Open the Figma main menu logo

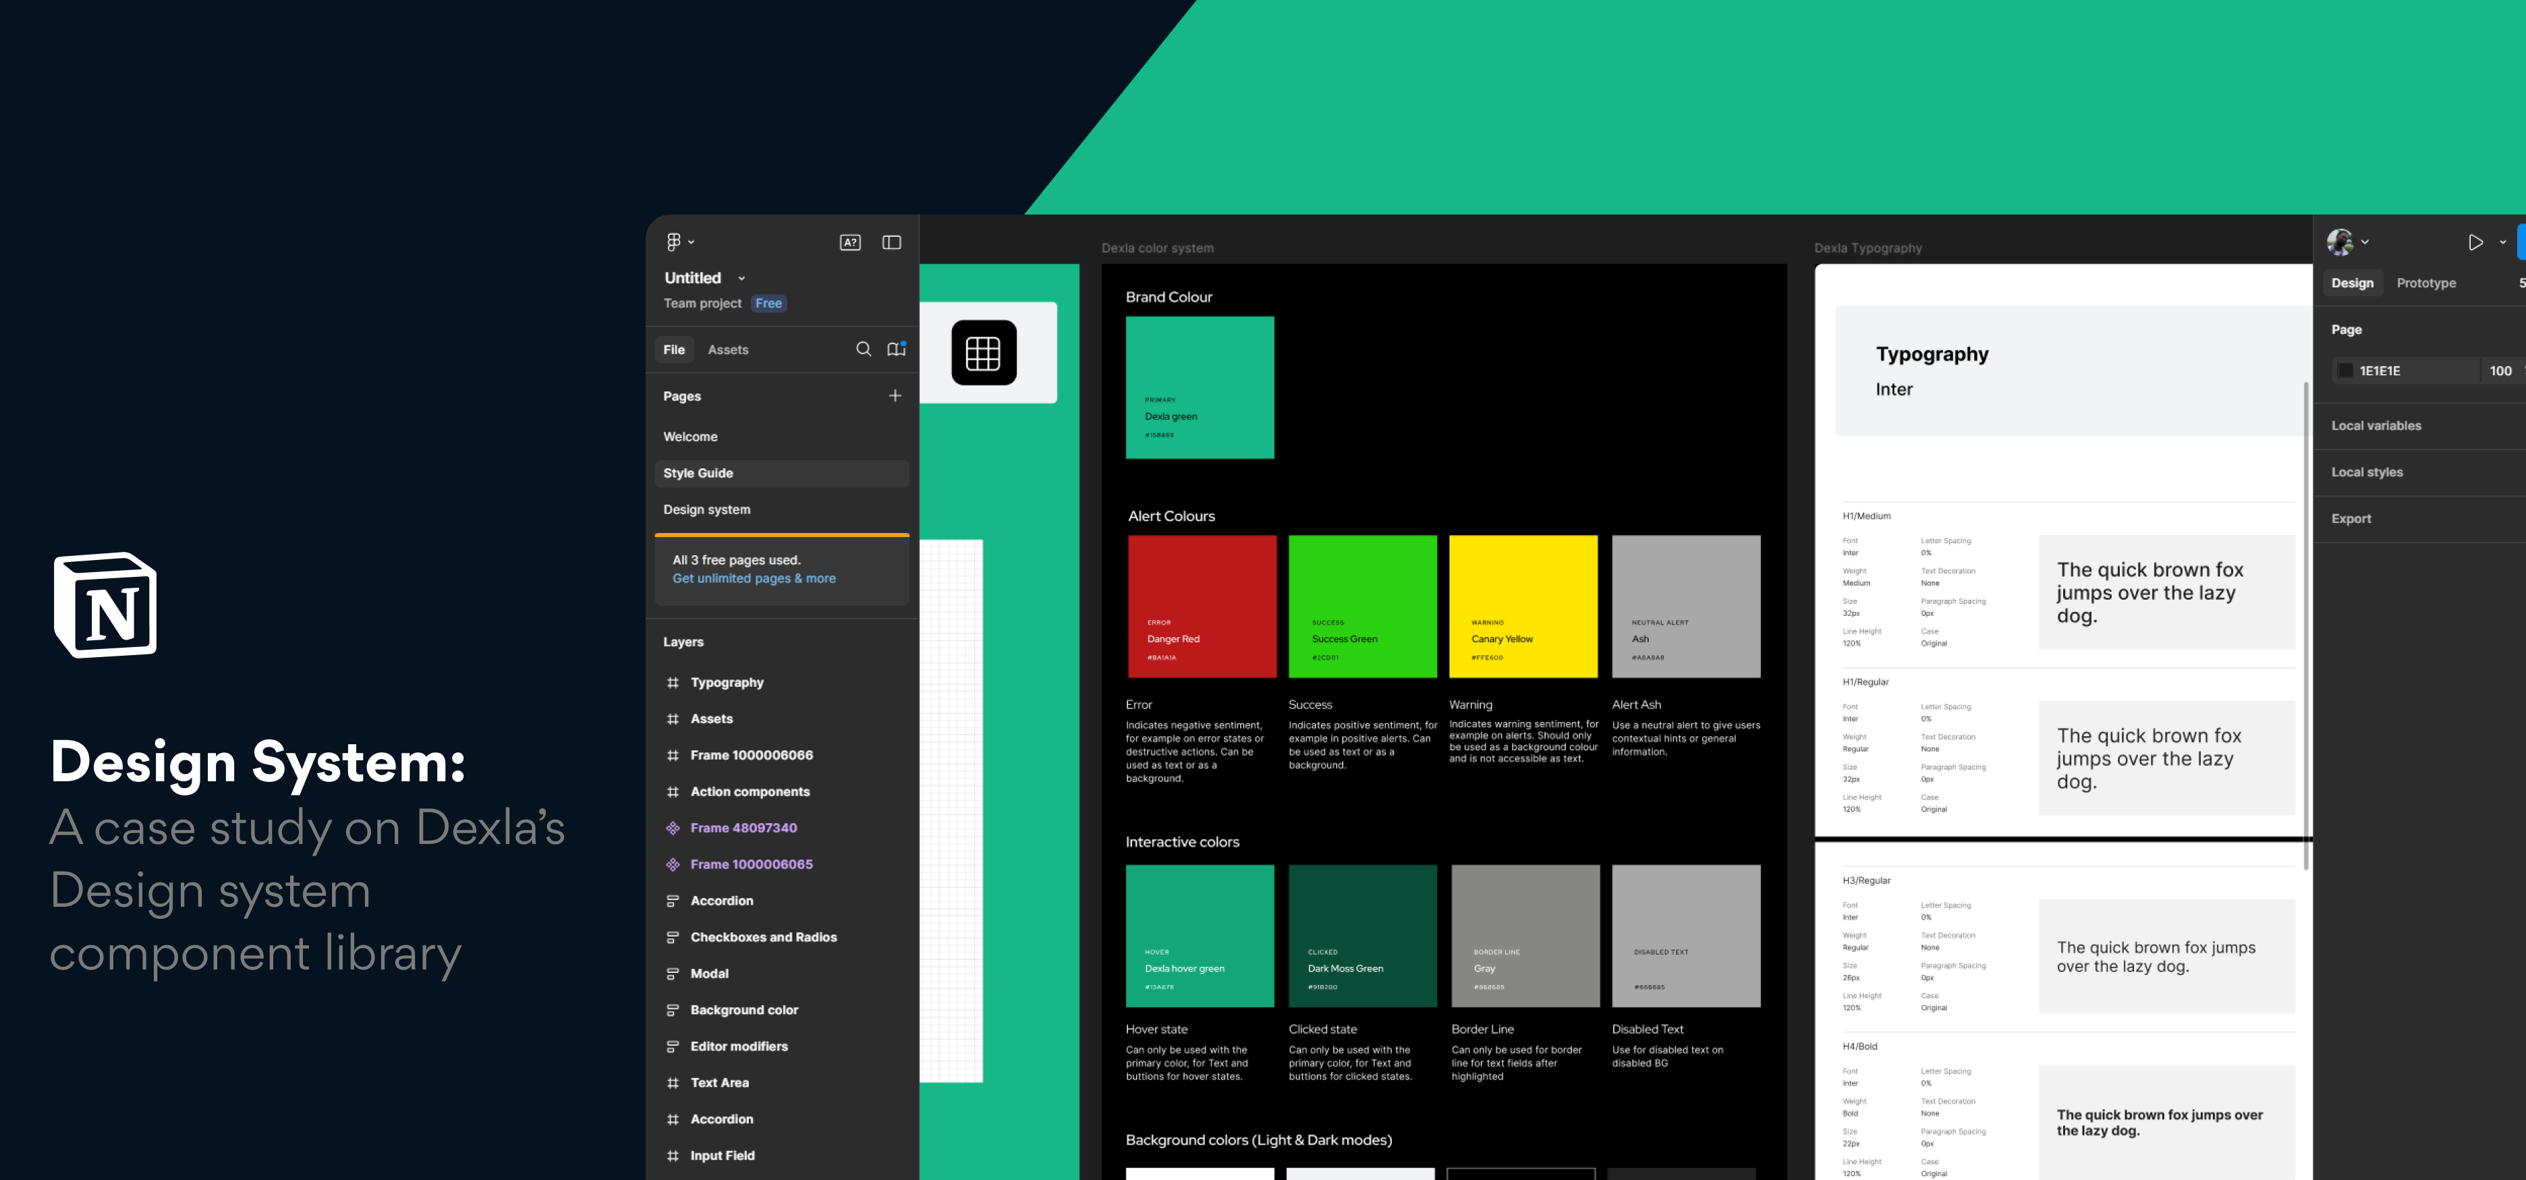[x=673, y=242]
